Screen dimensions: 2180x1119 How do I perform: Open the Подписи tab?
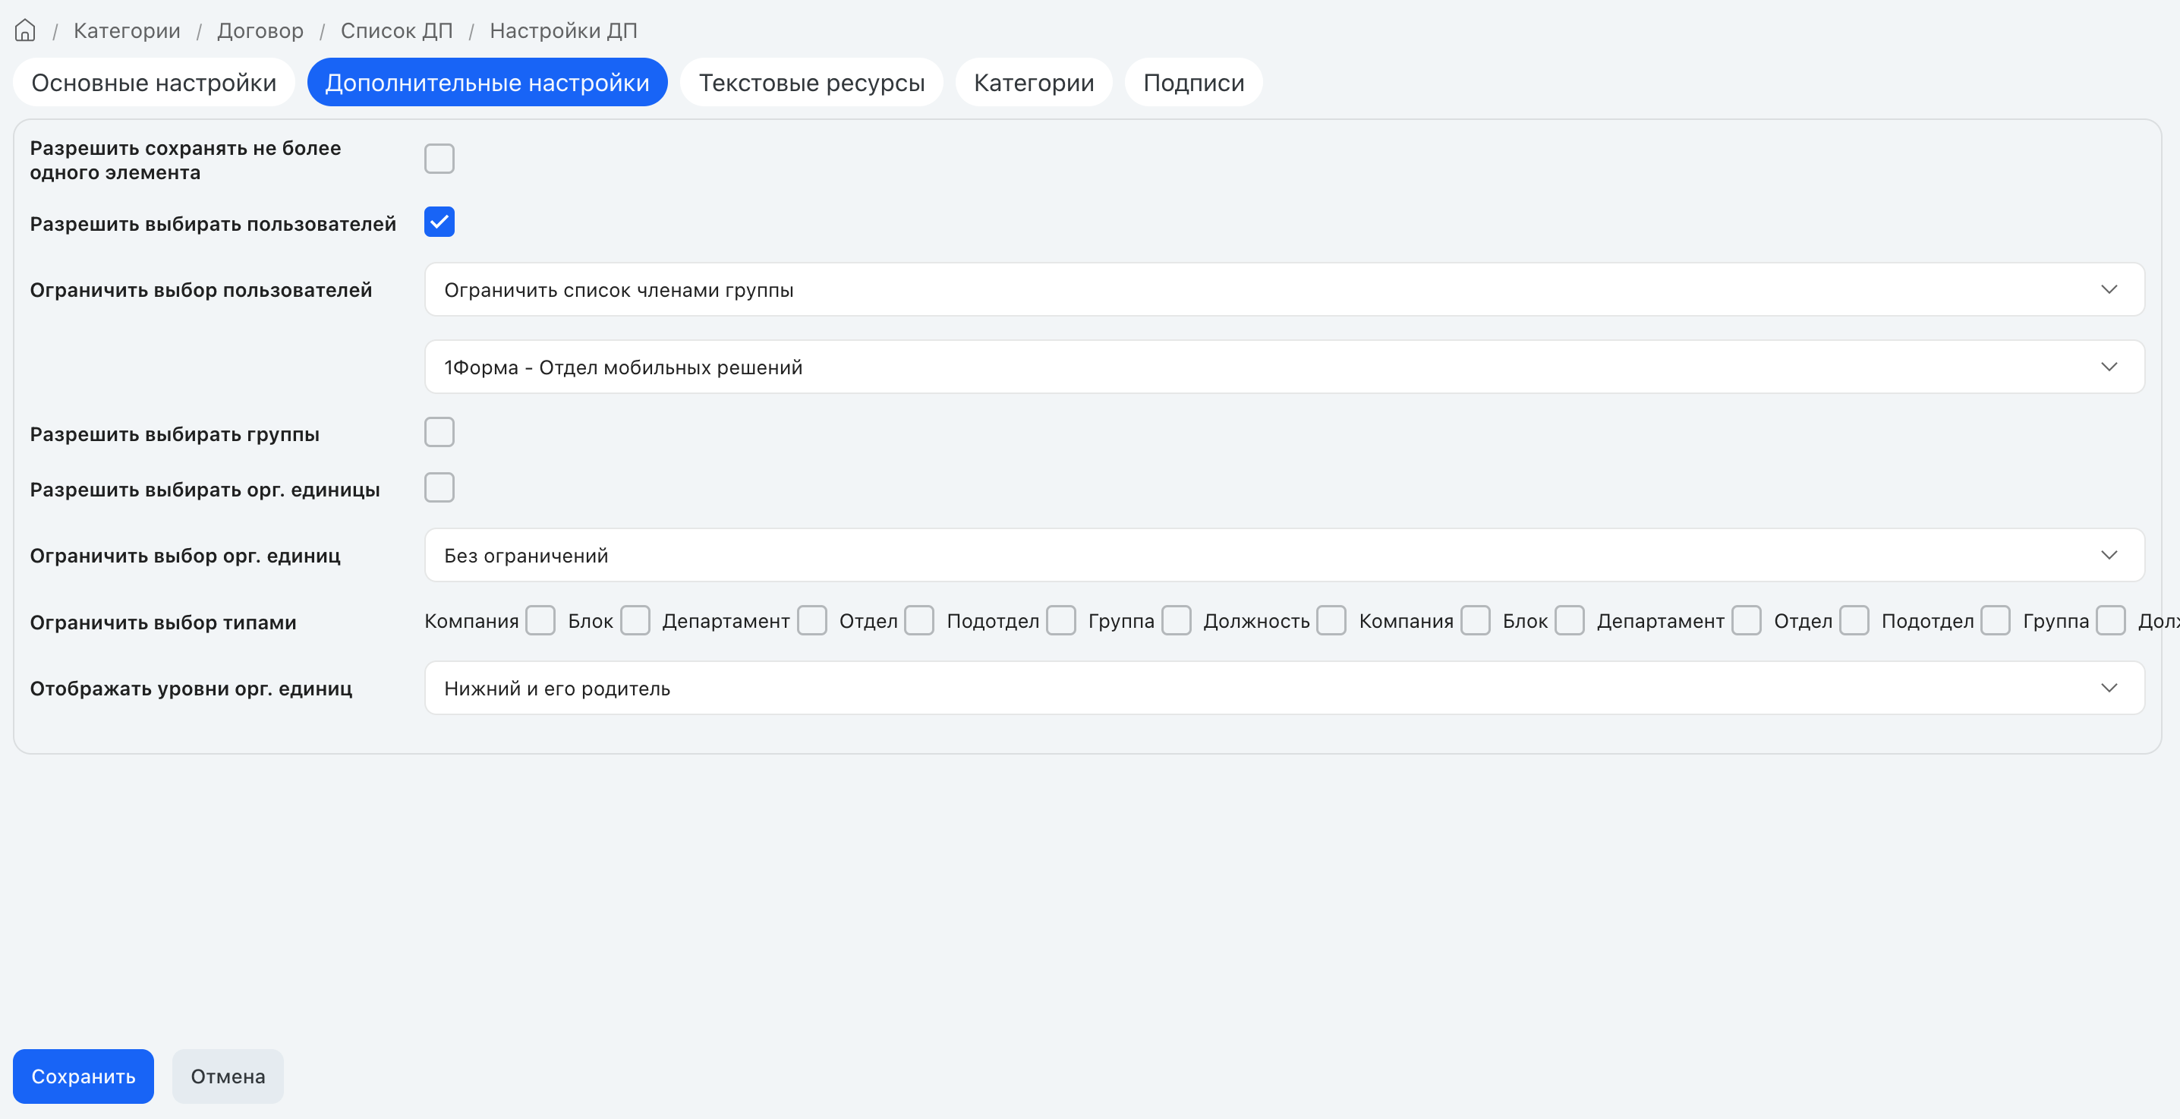tap(1193, 82)
